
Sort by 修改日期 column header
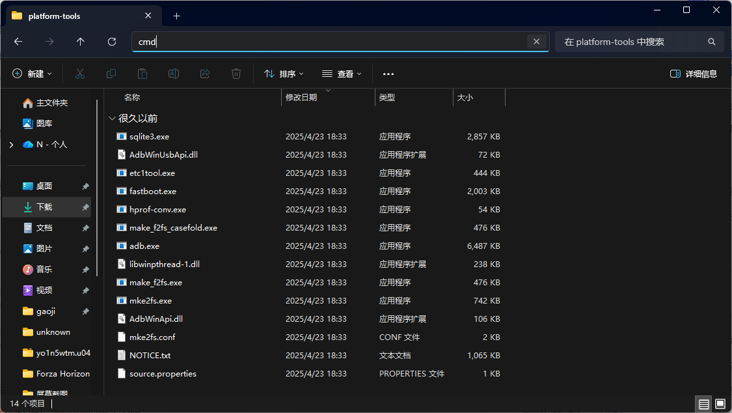(301, 98)
